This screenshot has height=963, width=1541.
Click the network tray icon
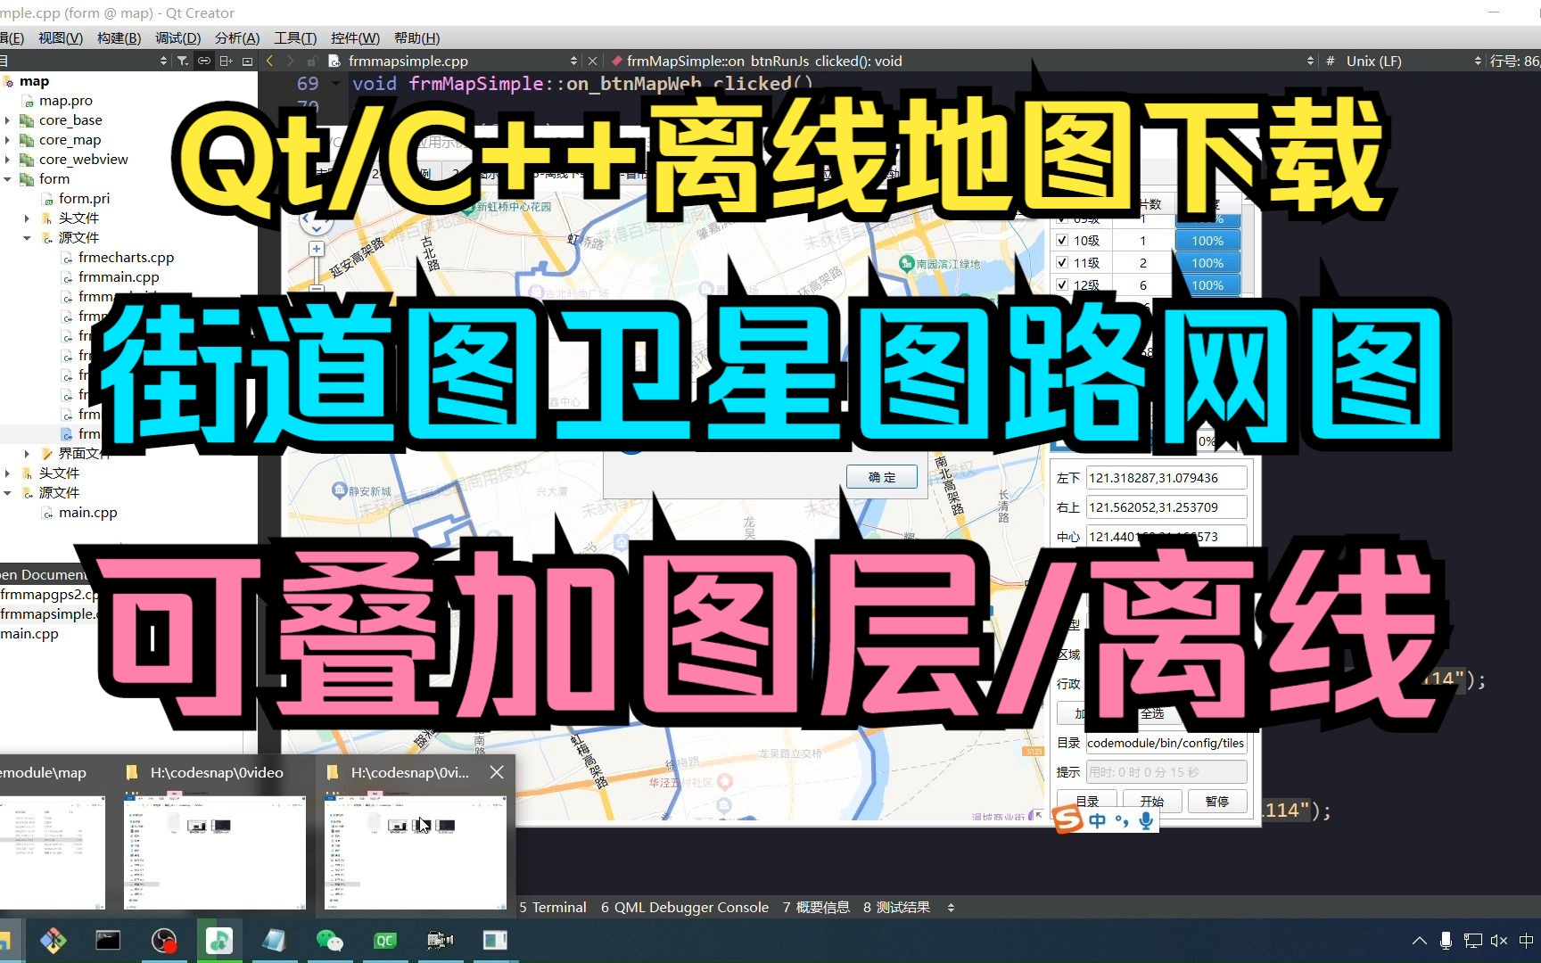pos(1472,941)
